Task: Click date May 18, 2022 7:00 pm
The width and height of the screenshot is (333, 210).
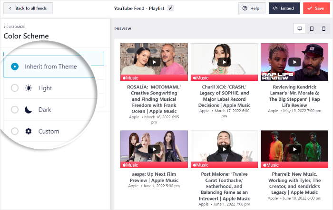Action: click(x=302, y=111)
